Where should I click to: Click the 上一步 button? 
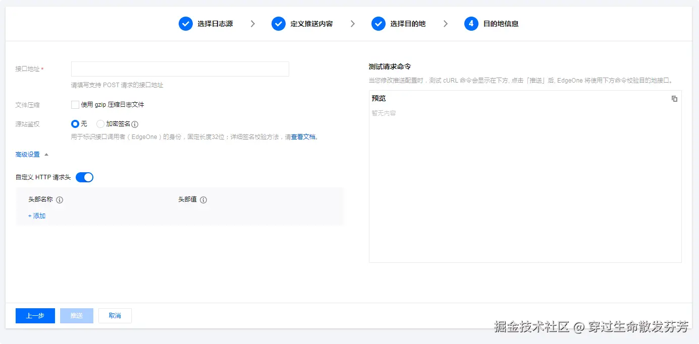tap(35, 315)
